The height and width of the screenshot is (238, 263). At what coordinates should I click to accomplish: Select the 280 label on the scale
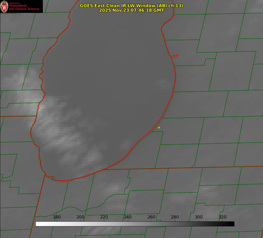pos(175,217)
